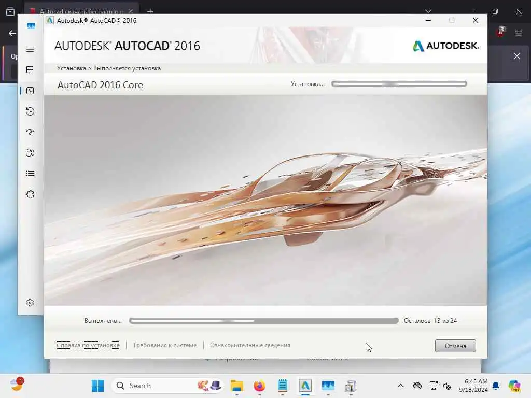Image resolution: width=531 pixels, height=398 pixels.
Task: Select the AutoCAD installer taskbar icon
Action: tap(305, 386)
